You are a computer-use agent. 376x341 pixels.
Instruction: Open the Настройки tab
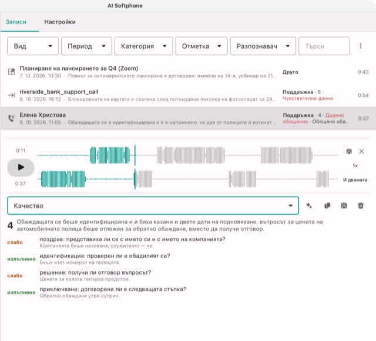click(60, 22)
